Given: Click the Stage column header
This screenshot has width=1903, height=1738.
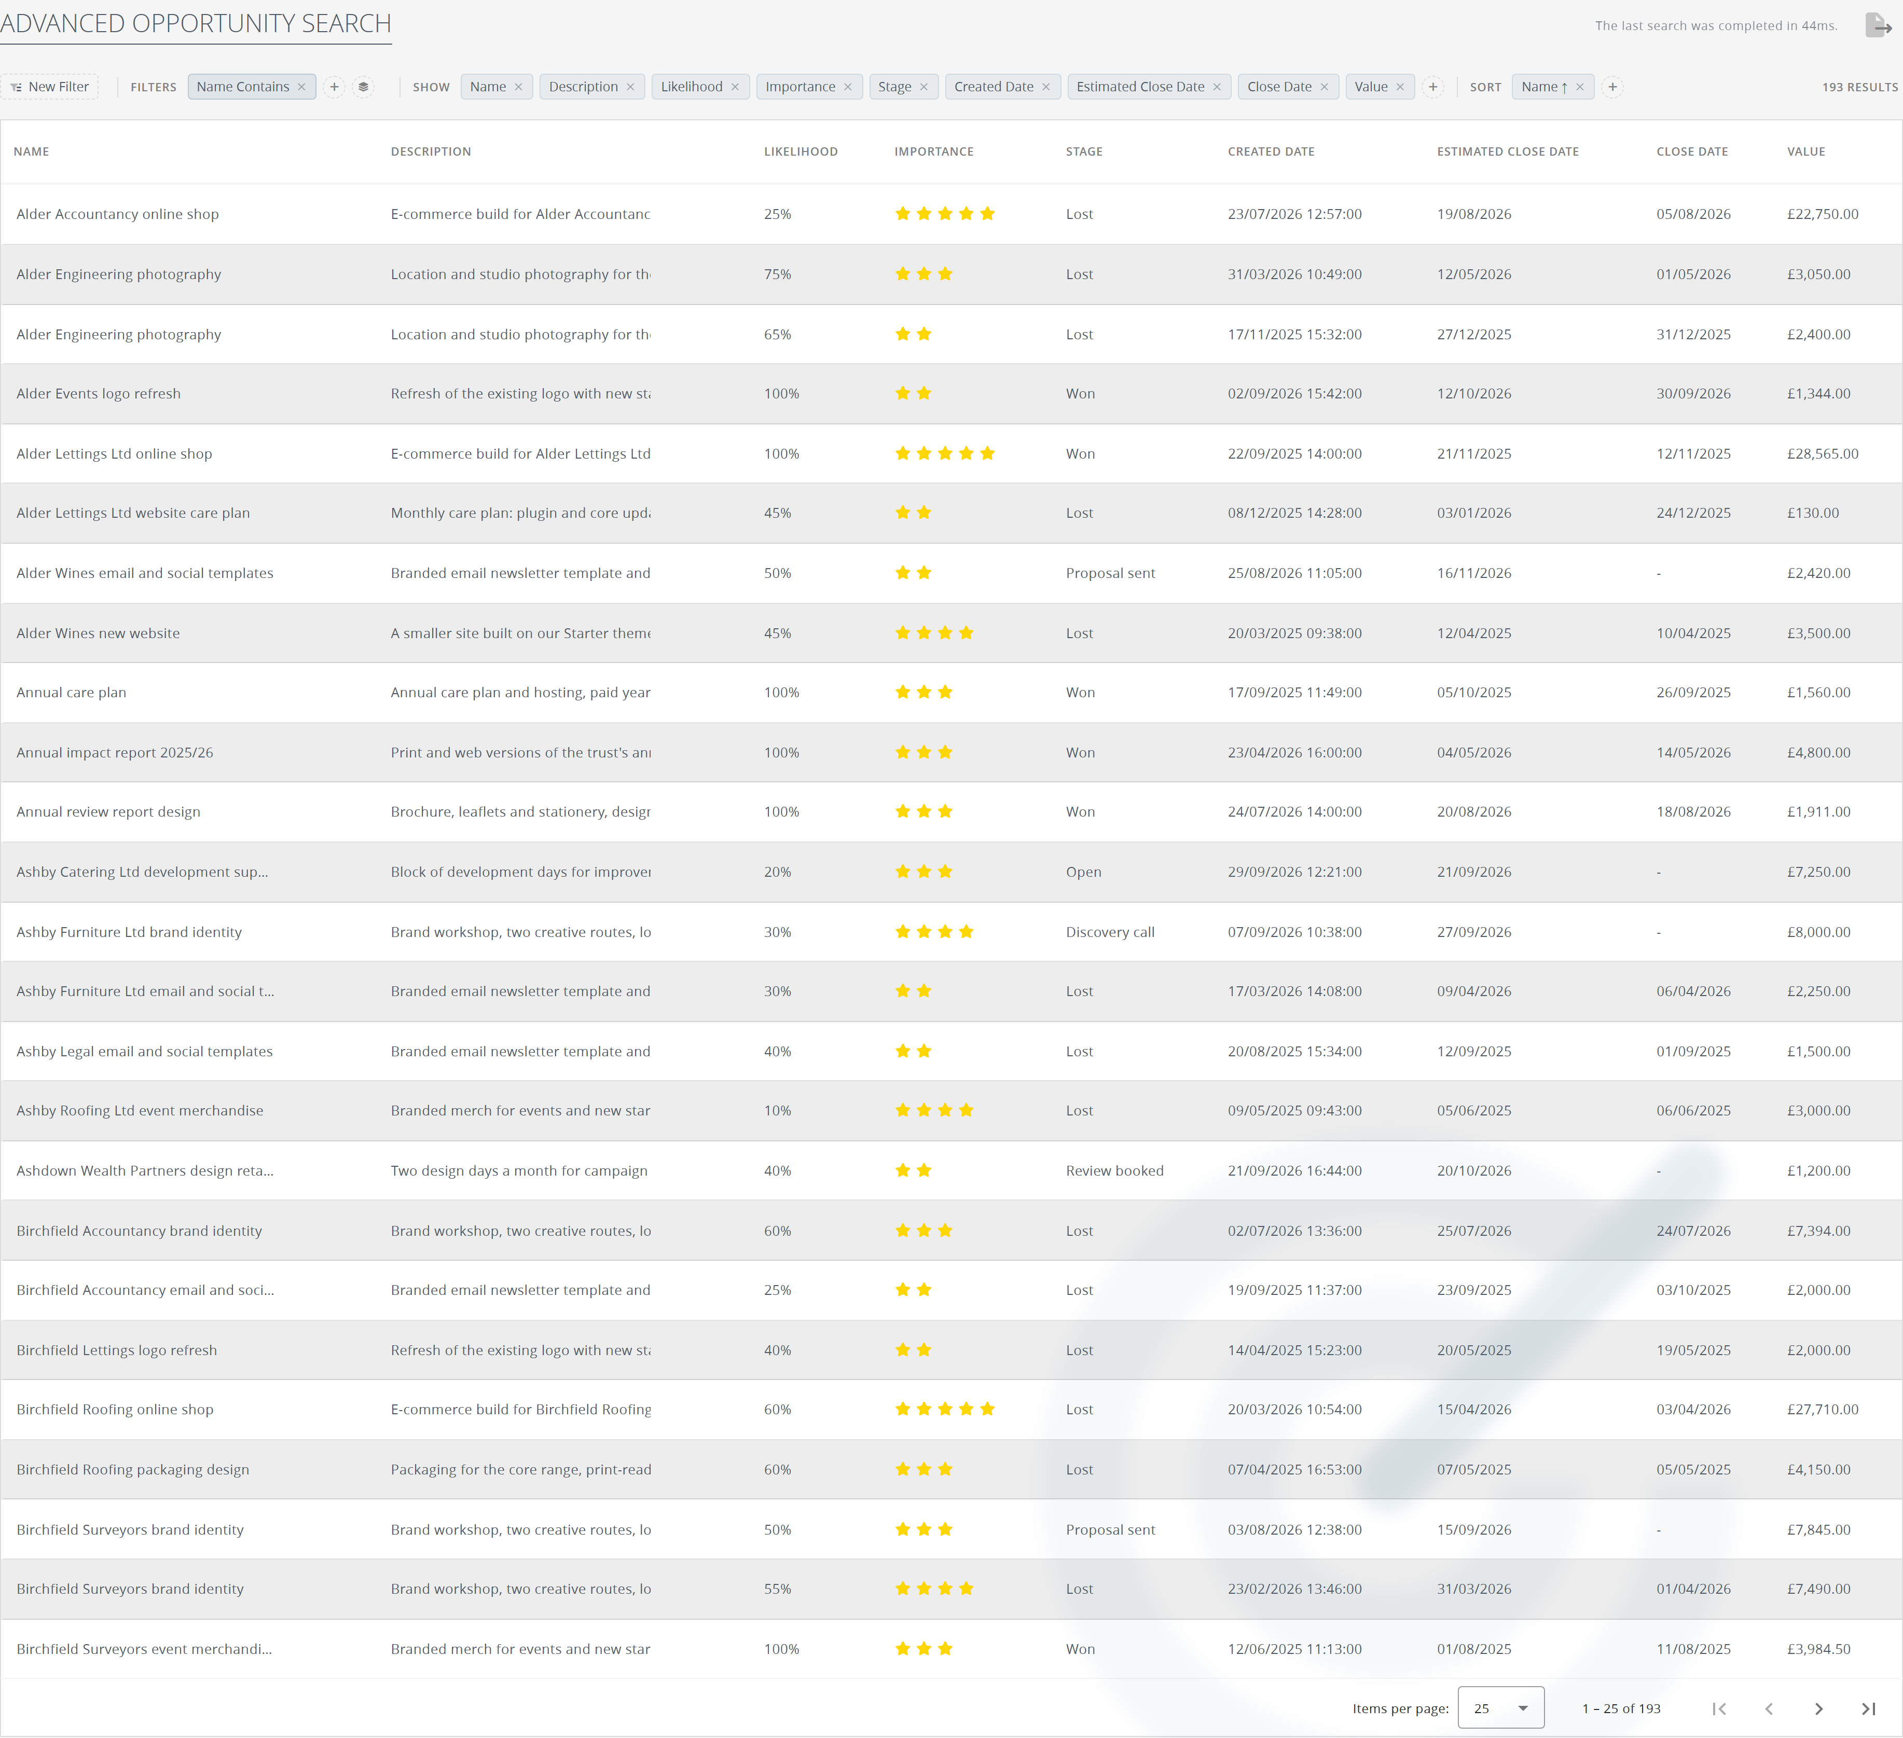Looking at the screenshot, I should [1084, 152].
